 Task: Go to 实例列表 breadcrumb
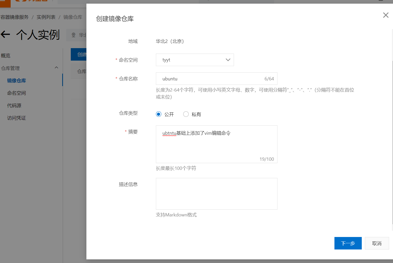click(x=46, y=17)
